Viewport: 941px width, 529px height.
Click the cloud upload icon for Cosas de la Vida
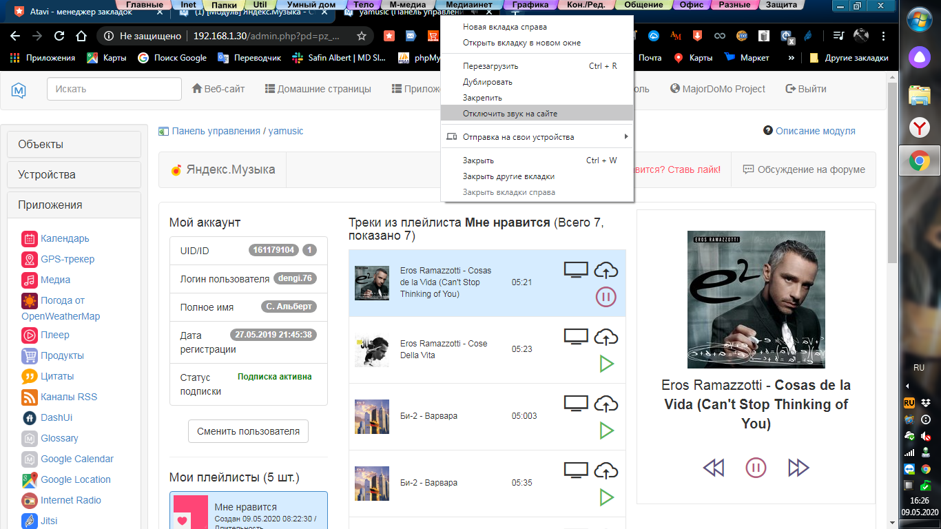606,270
